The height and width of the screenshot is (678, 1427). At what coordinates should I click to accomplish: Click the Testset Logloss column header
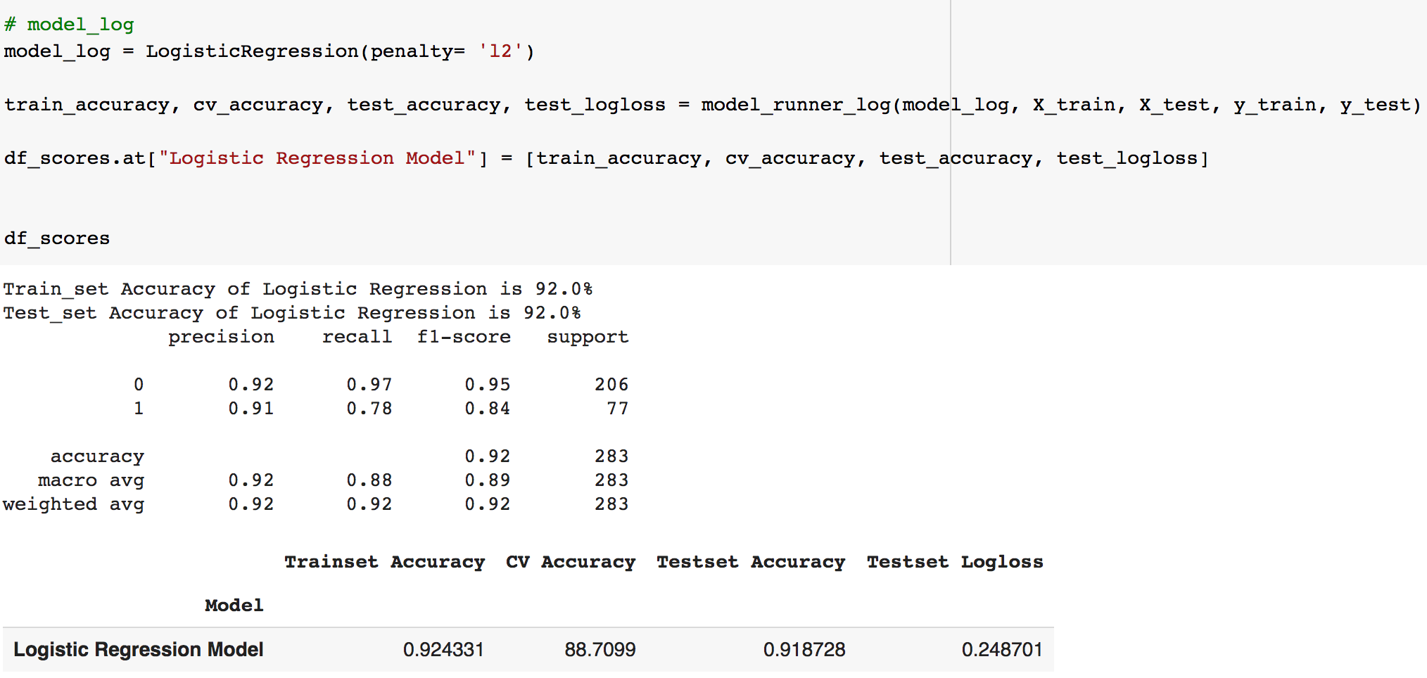coord(954,562)
